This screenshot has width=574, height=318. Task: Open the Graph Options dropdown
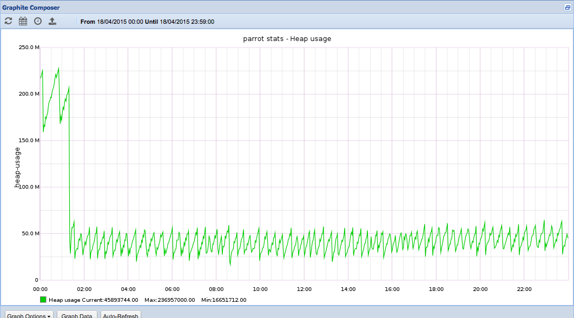click(29, 315)
